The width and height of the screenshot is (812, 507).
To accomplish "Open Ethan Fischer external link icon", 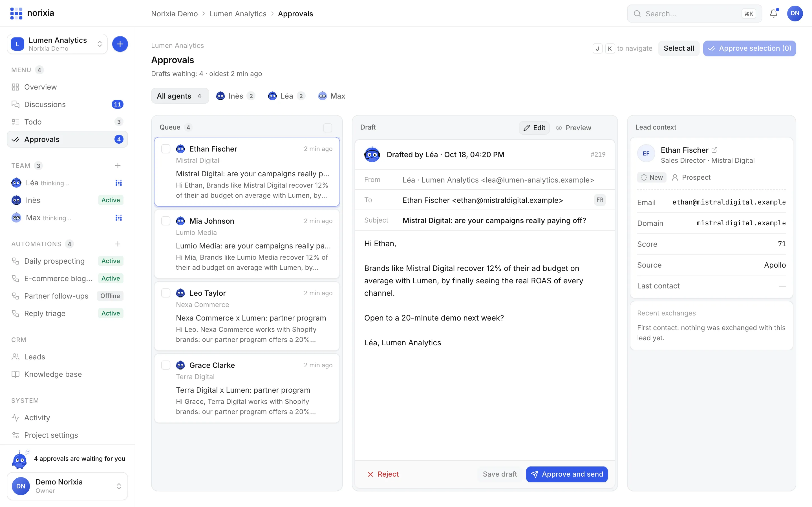I will point(714,150).
